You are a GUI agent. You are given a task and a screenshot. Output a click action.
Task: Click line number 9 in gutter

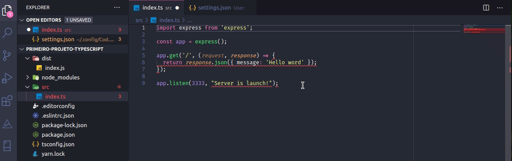[143, 83]
